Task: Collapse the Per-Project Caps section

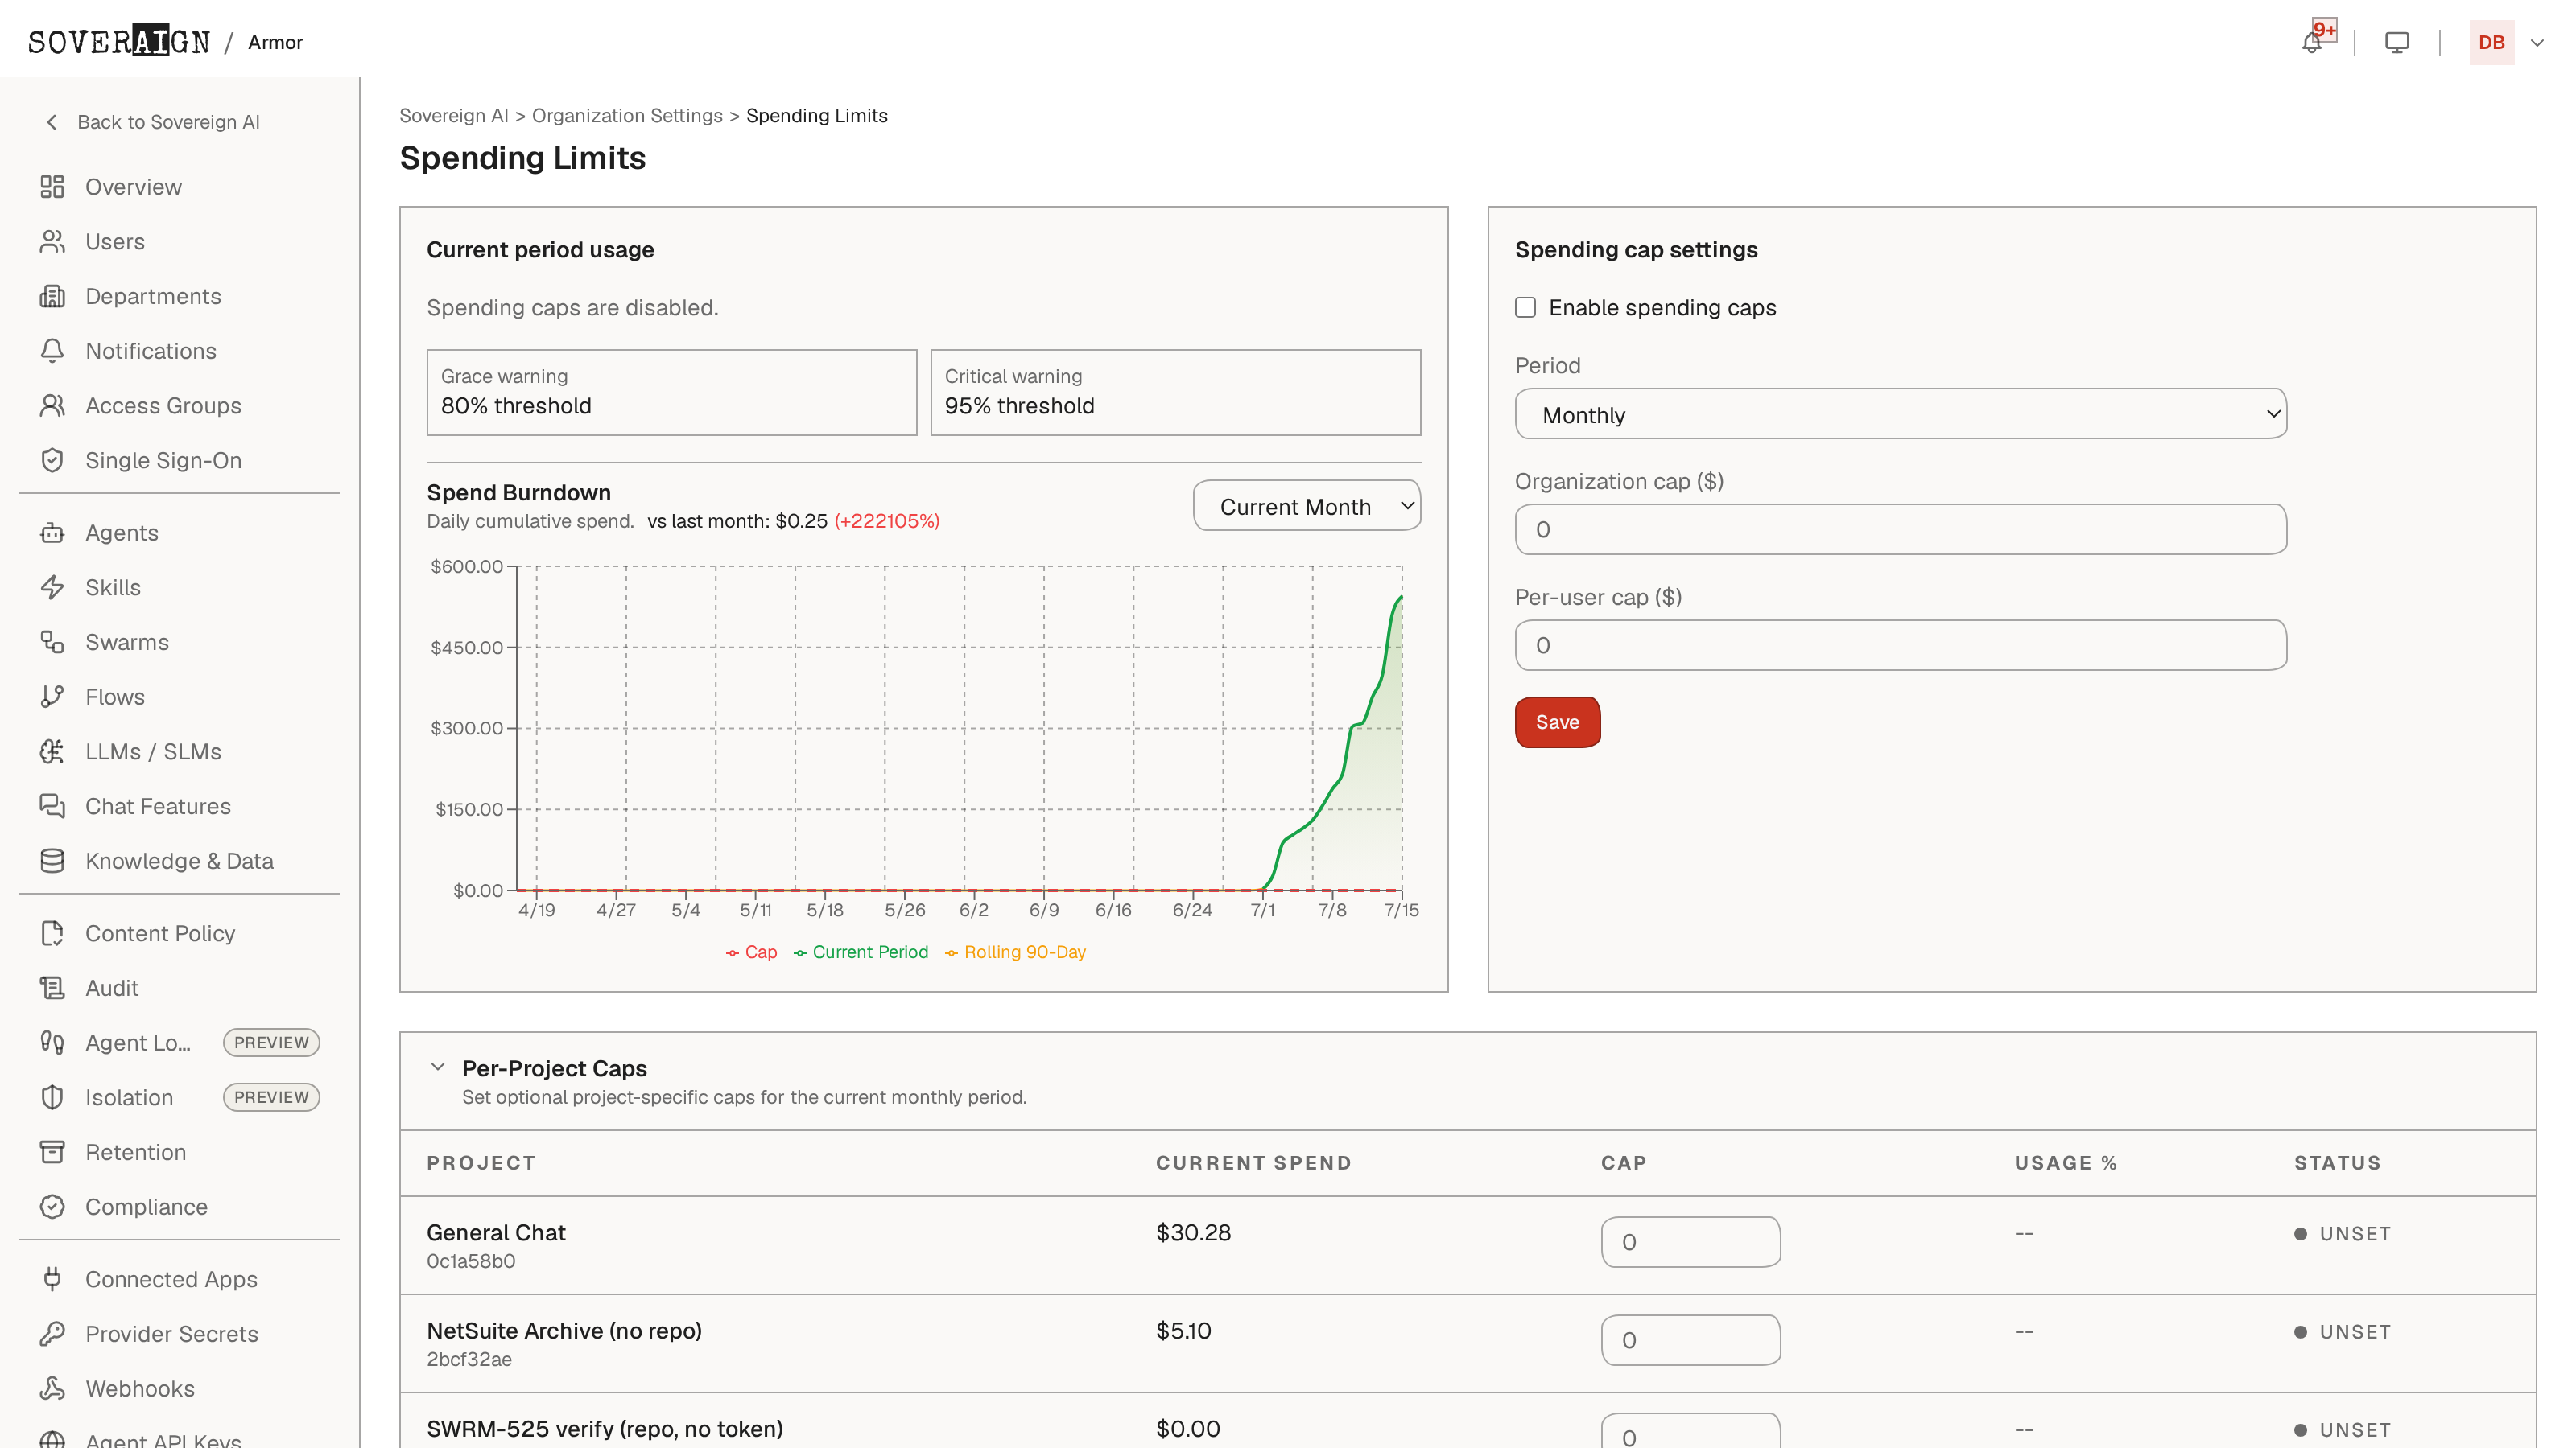Action: tap(437, 1067)
